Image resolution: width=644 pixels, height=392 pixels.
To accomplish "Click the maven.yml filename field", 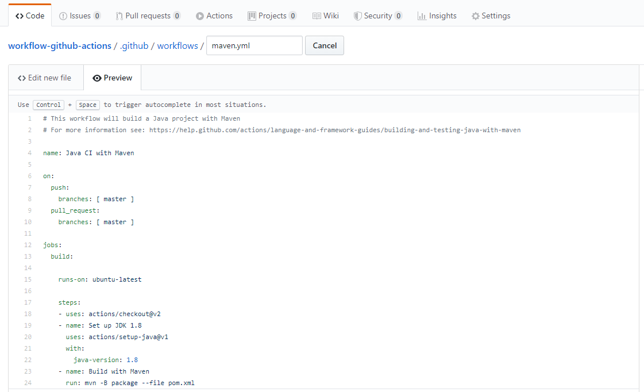I will [x=254, y=46].
